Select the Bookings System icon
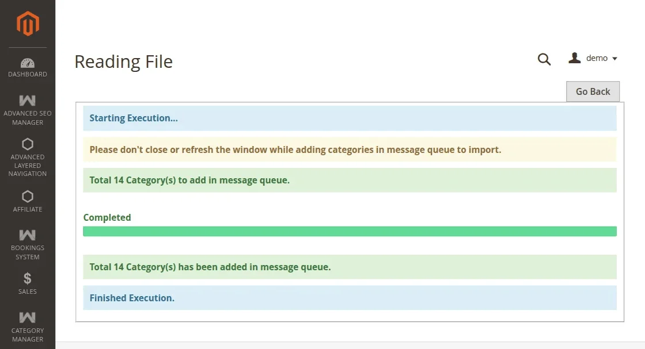 point(27,235)
